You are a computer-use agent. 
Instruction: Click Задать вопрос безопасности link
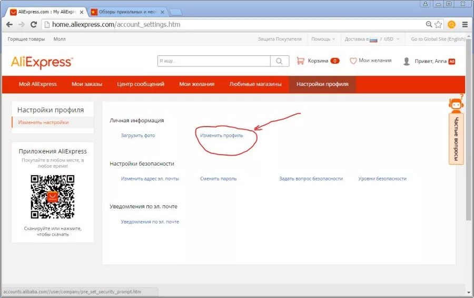click(x=311, y=179)
